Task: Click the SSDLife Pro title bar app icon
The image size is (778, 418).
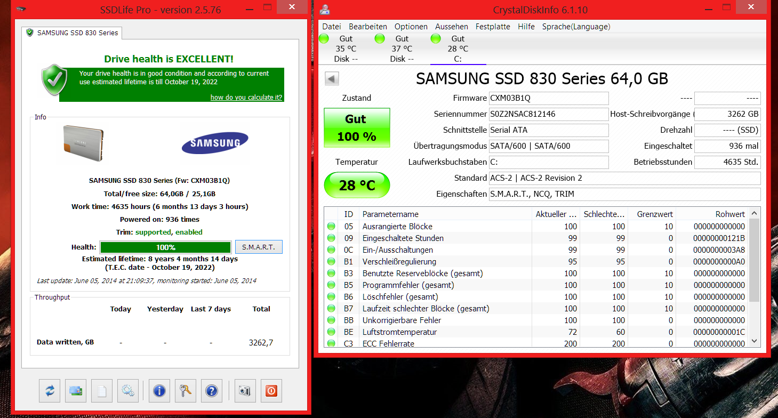Action: pyautogui.click(x=20, y=10)
